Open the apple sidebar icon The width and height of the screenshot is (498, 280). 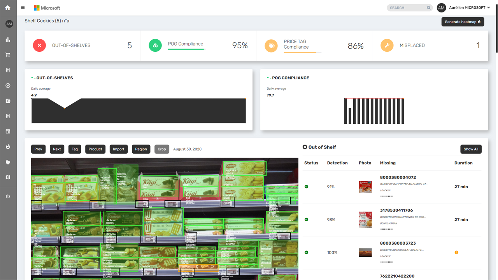pyautogui.click(x=8, y=162)
